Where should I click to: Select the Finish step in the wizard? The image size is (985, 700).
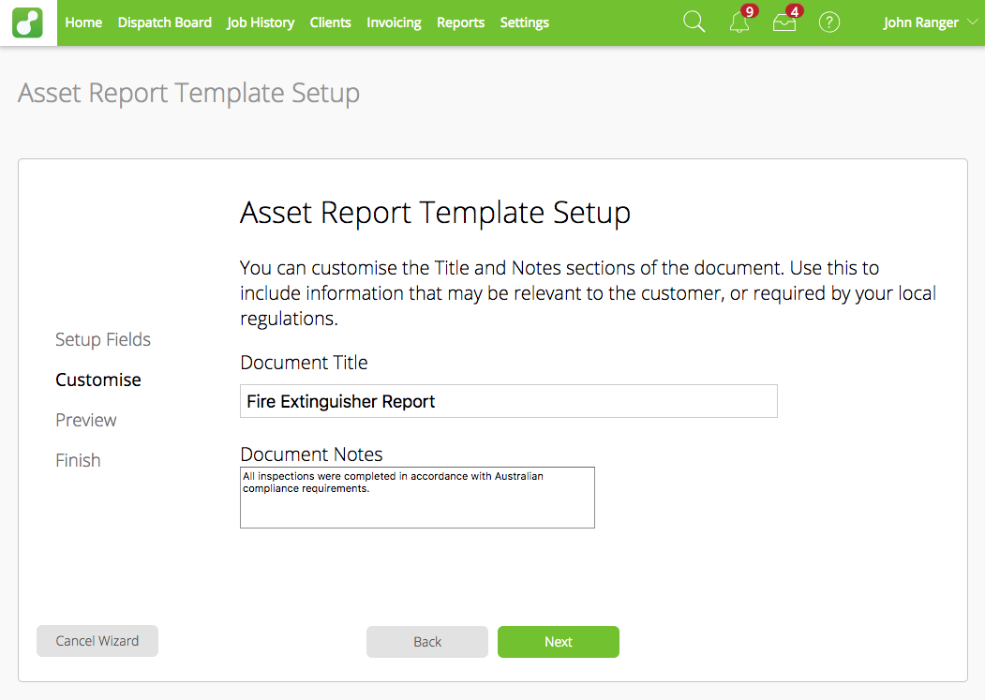(78, 460)
